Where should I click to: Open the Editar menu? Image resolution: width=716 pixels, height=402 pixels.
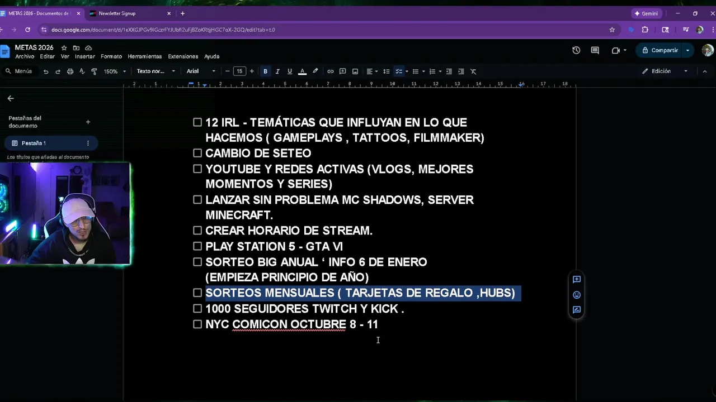tap(48, 56)
